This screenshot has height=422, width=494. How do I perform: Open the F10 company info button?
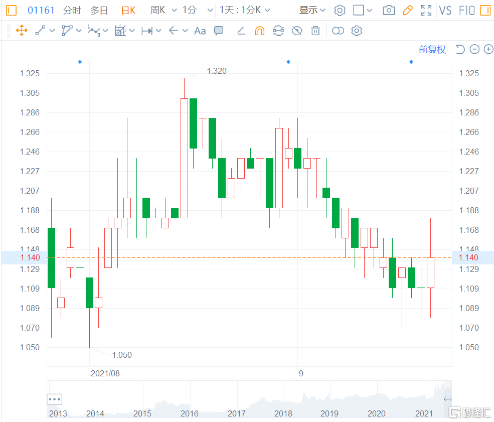(x=466, y=11)
